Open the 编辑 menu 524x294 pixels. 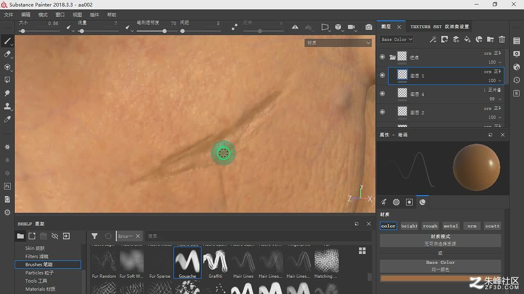pos(26,15)
